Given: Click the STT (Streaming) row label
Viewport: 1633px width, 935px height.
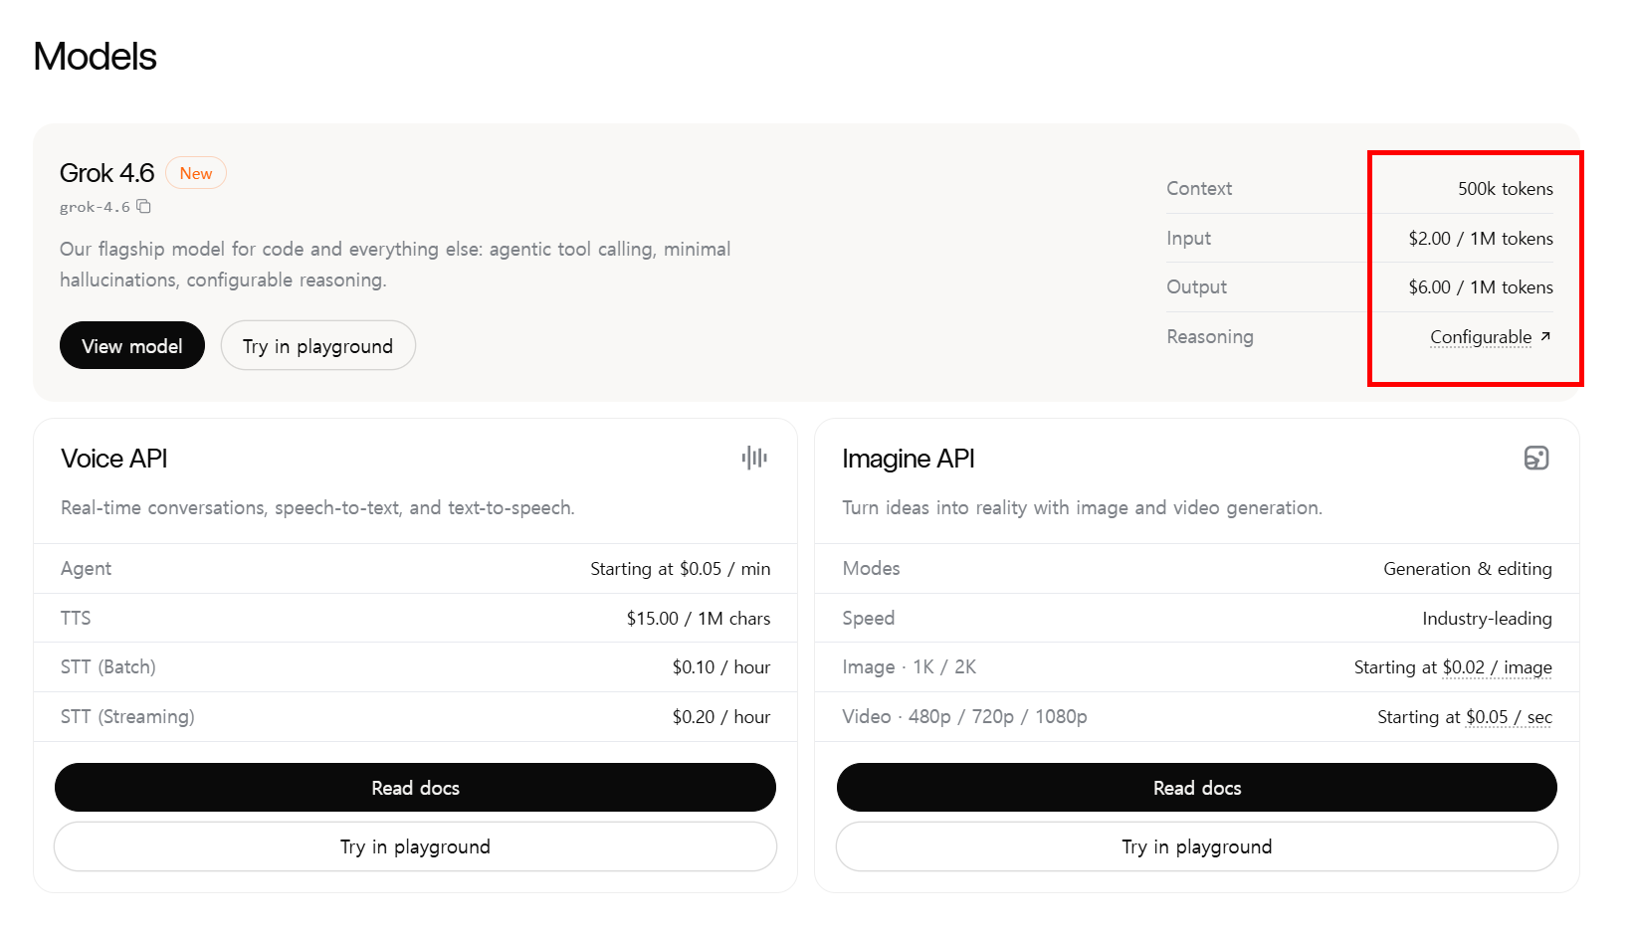Looking at the screenshot, I should point(127,717).
